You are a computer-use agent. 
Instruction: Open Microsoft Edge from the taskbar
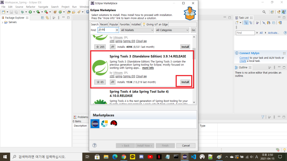(x=115, y=157)
